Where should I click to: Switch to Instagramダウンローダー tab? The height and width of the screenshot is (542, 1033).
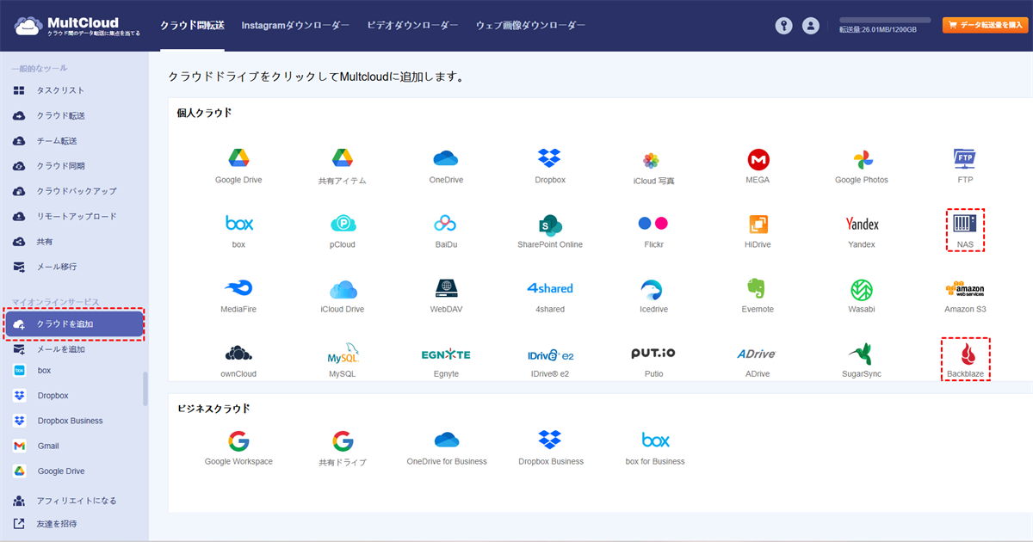[295, 26]
